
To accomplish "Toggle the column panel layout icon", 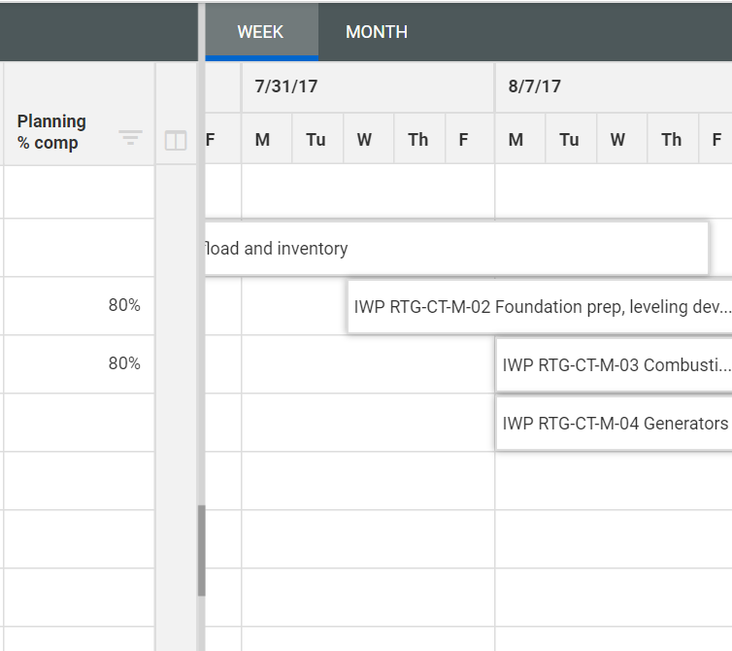I will [x=176, y=141].
